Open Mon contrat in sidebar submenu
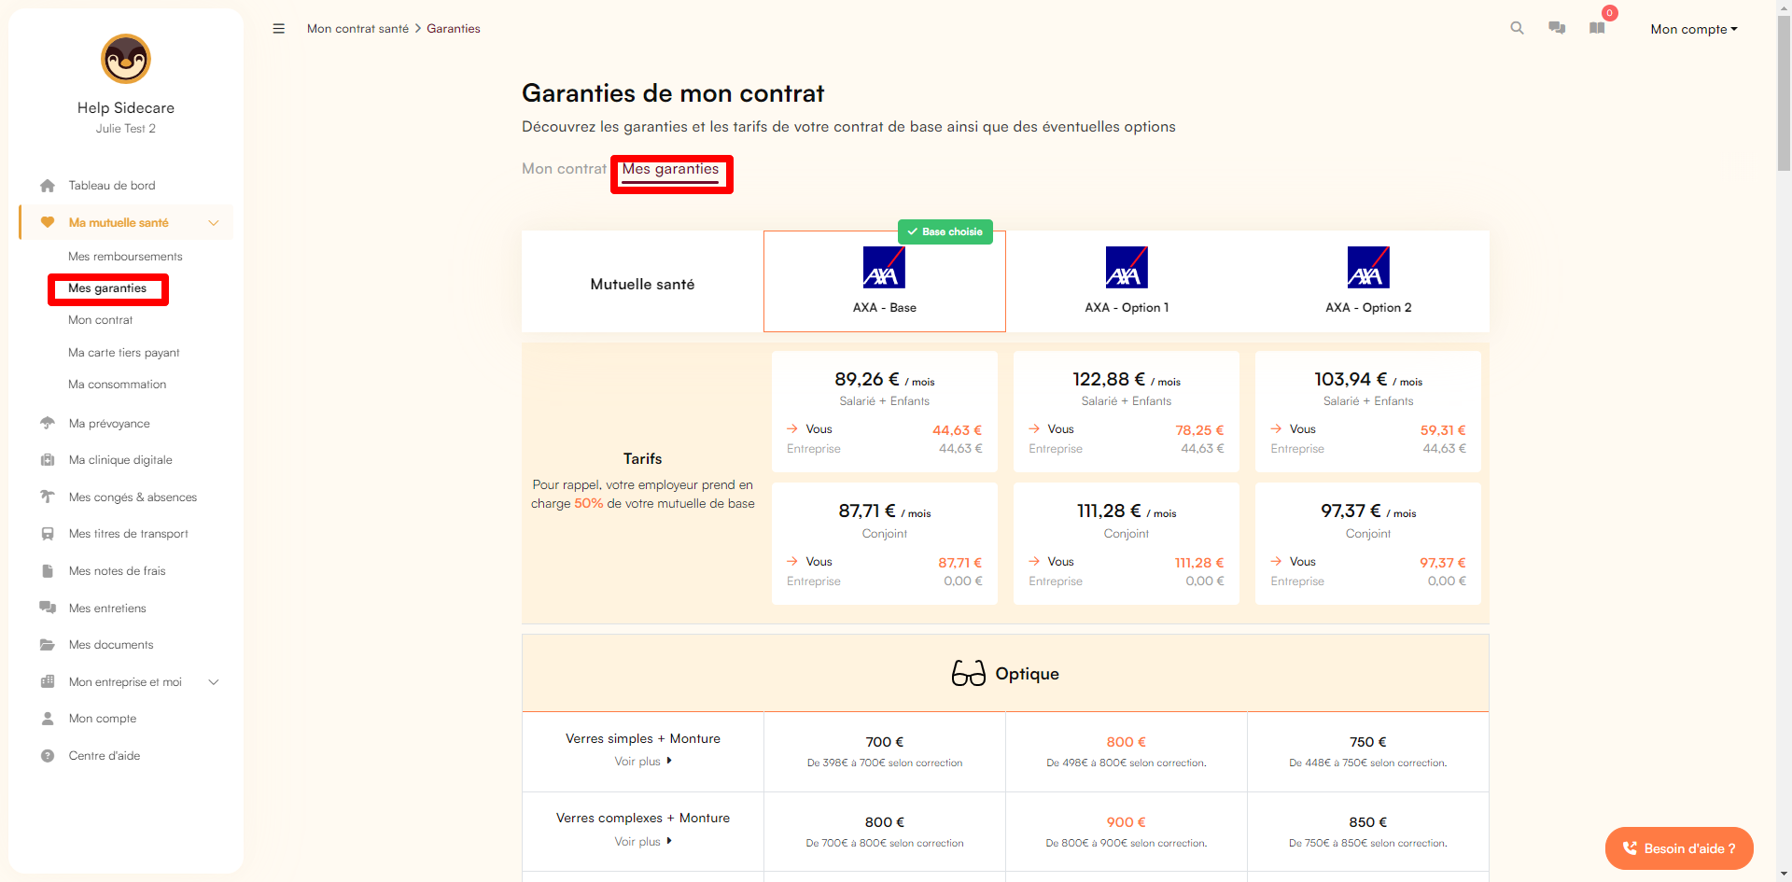 point(100,320)
